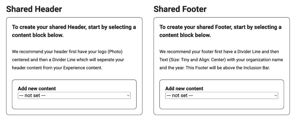This screenshot has height=121, width=296.
Task: Open the Shared Footer content dropdown
Action: coord(221,96)
